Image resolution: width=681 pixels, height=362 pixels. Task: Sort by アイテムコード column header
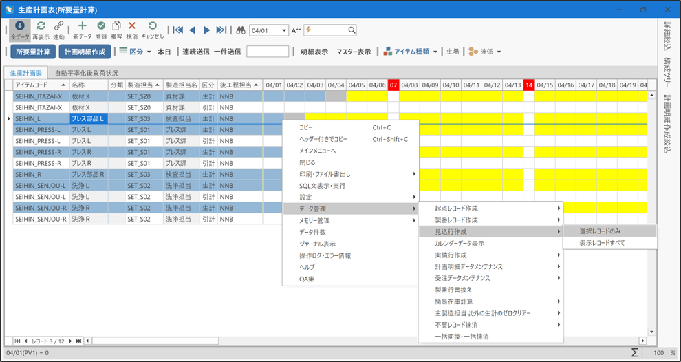tap(41, 85)
